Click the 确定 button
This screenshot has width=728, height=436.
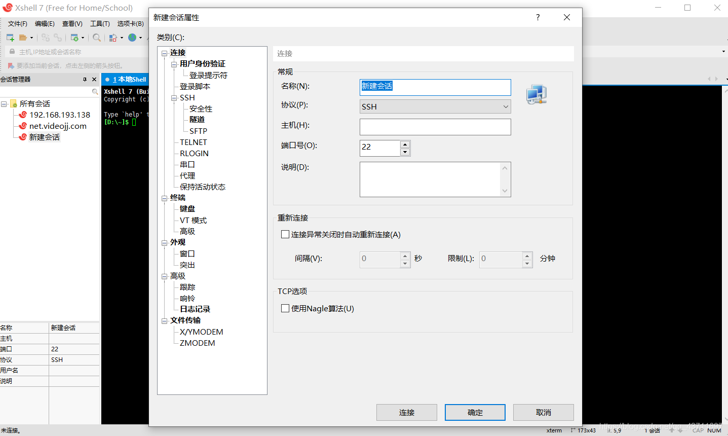point(475,413)
